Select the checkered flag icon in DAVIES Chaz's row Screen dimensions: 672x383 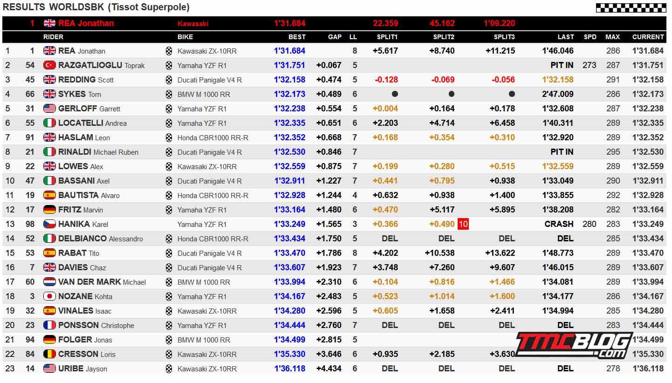point(169,267)
